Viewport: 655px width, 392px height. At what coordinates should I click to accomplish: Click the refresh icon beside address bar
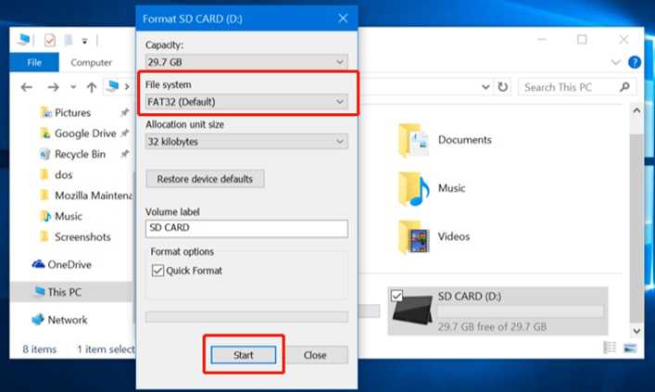pos(503,87)
